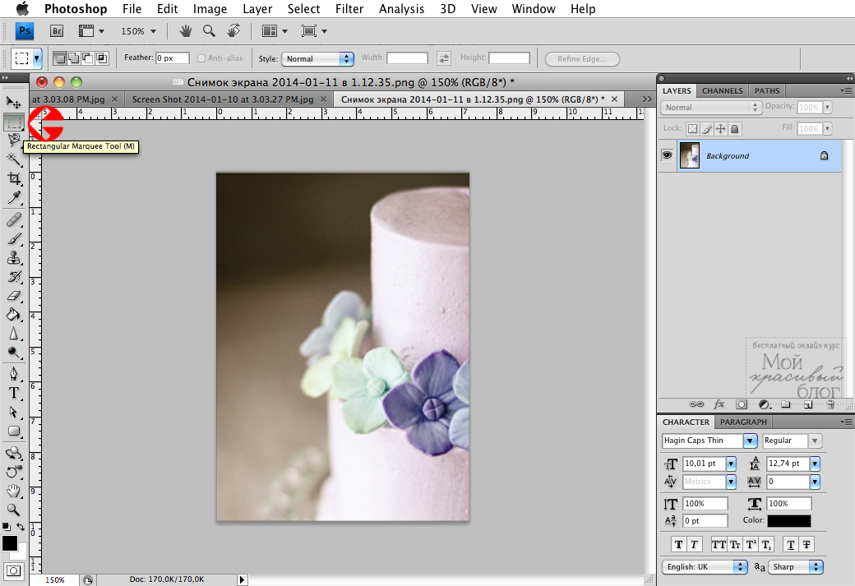This screenshot has height=586, width=855.
Task: Click the layer effects fx icon
Action: [x=719, y=404]
